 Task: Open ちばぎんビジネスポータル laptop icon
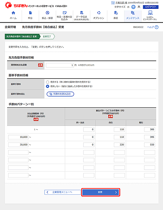150,13
